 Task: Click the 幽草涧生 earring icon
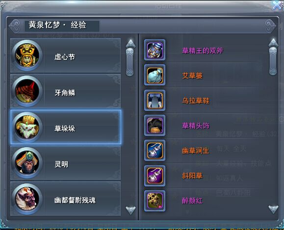pyautogui.click(x=155, y=151)
